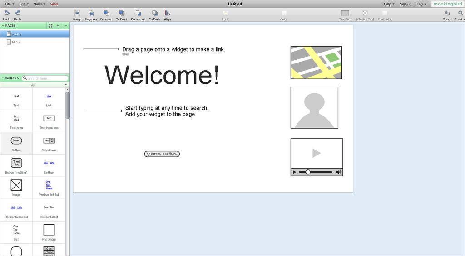Select the Horizontal list widget
The image size is (465, 256).
coord(49,210)
